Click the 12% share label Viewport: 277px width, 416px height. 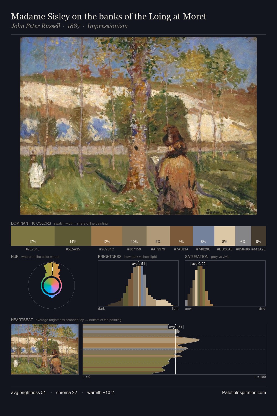tap(107, 242)
